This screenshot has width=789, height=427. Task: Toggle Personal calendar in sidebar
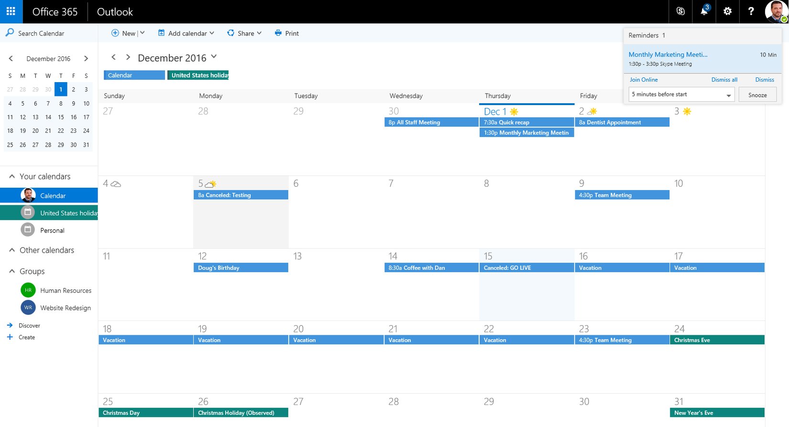[49, 230]
